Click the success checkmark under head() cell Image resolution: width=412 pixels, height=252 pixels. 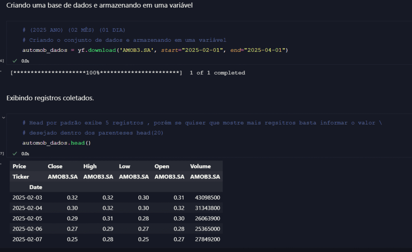click(x=15, y=153)
